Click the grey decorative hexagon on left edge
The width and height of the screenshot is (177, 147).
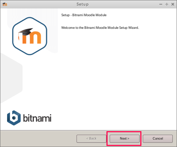click(x=11, y=78)
